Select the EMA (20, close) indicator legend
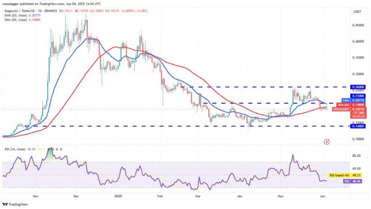The width and height of the screenshot is (371, 209). point(22,15)
